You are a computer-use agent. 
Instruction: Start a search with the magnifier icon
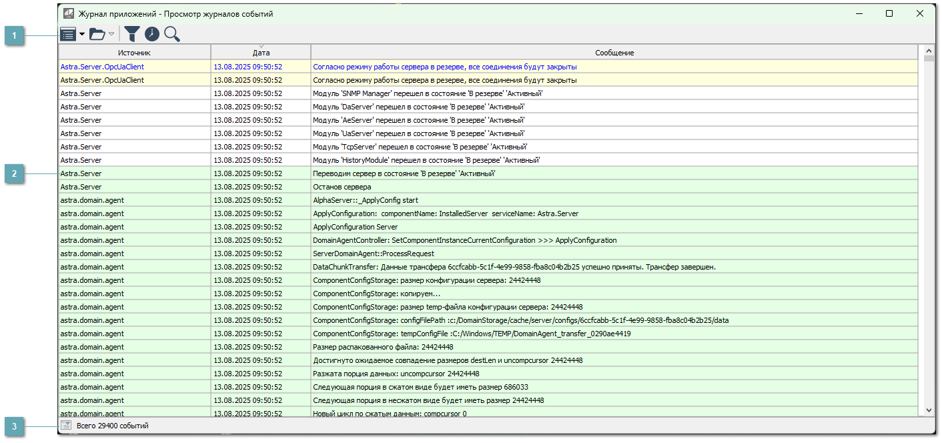point(172,34)
